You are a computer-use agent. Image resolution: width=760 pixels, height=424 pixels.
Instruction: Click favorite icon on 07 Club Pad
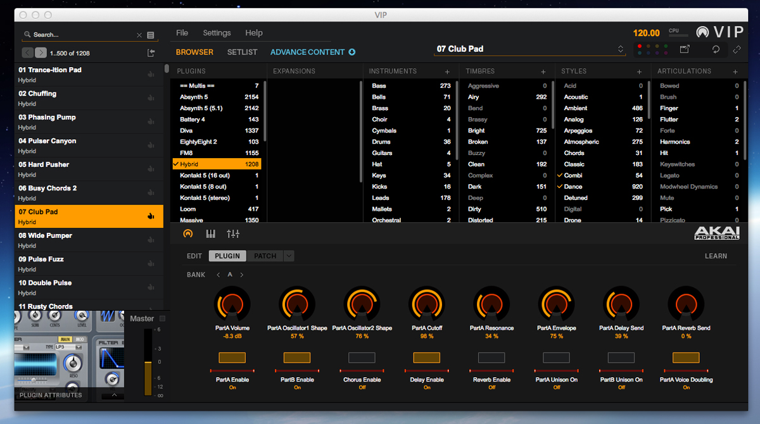pos(151,216)
